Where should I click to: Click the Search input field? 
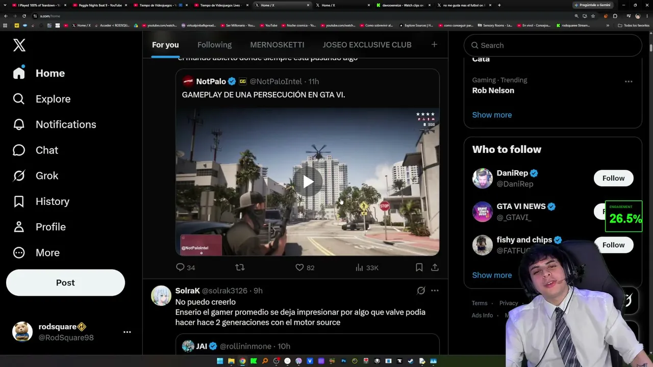(x=553, y=45)
